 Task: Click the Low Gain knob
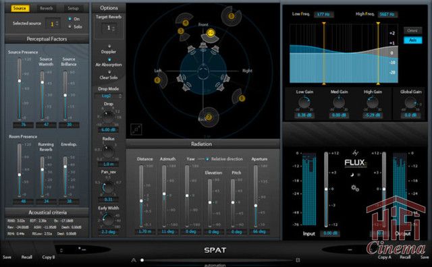coord(304,102)
